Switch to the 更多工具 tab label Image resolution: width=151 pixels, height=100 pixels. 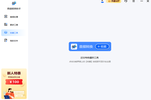point(14,25)
